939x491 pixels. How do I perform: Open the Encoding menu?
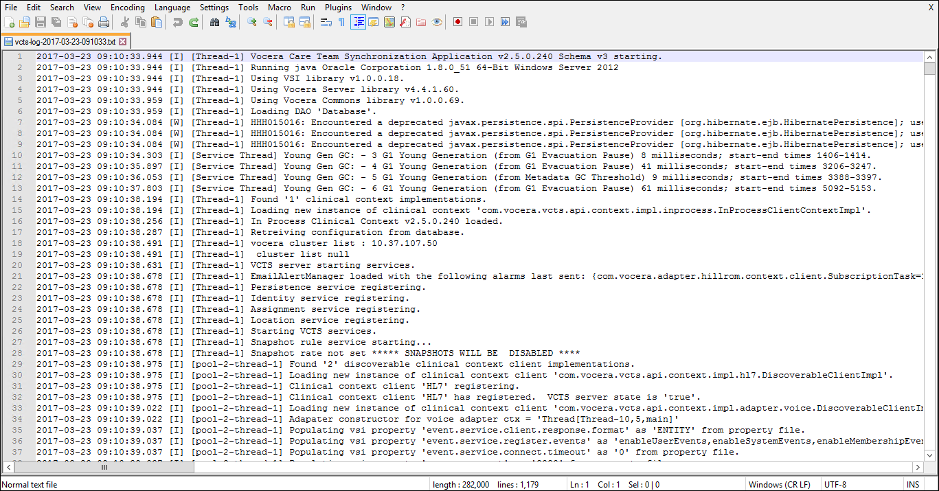128,8
